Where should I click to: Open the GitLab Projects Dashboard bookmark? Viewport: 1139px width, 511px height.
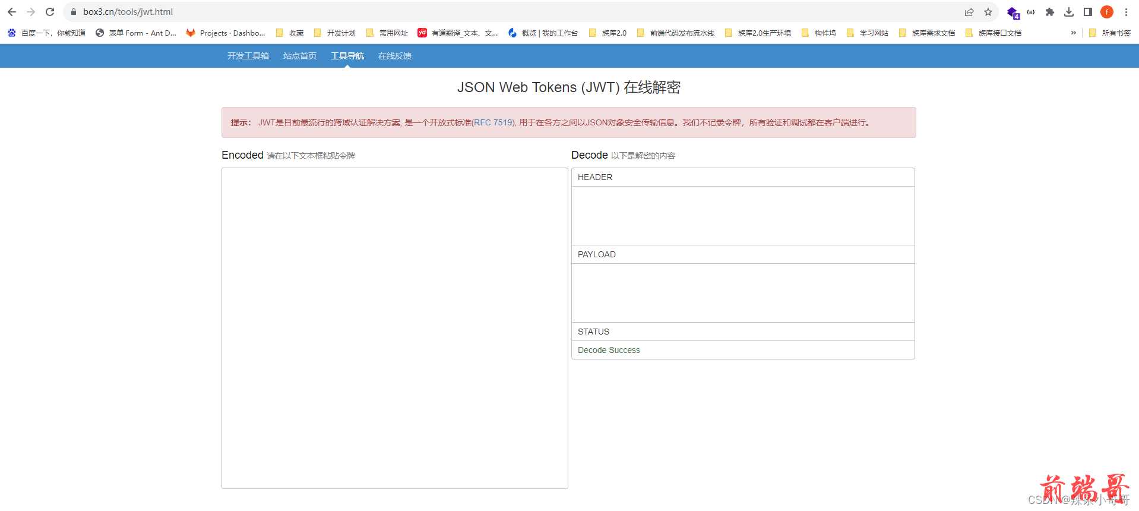coord(226,33)
